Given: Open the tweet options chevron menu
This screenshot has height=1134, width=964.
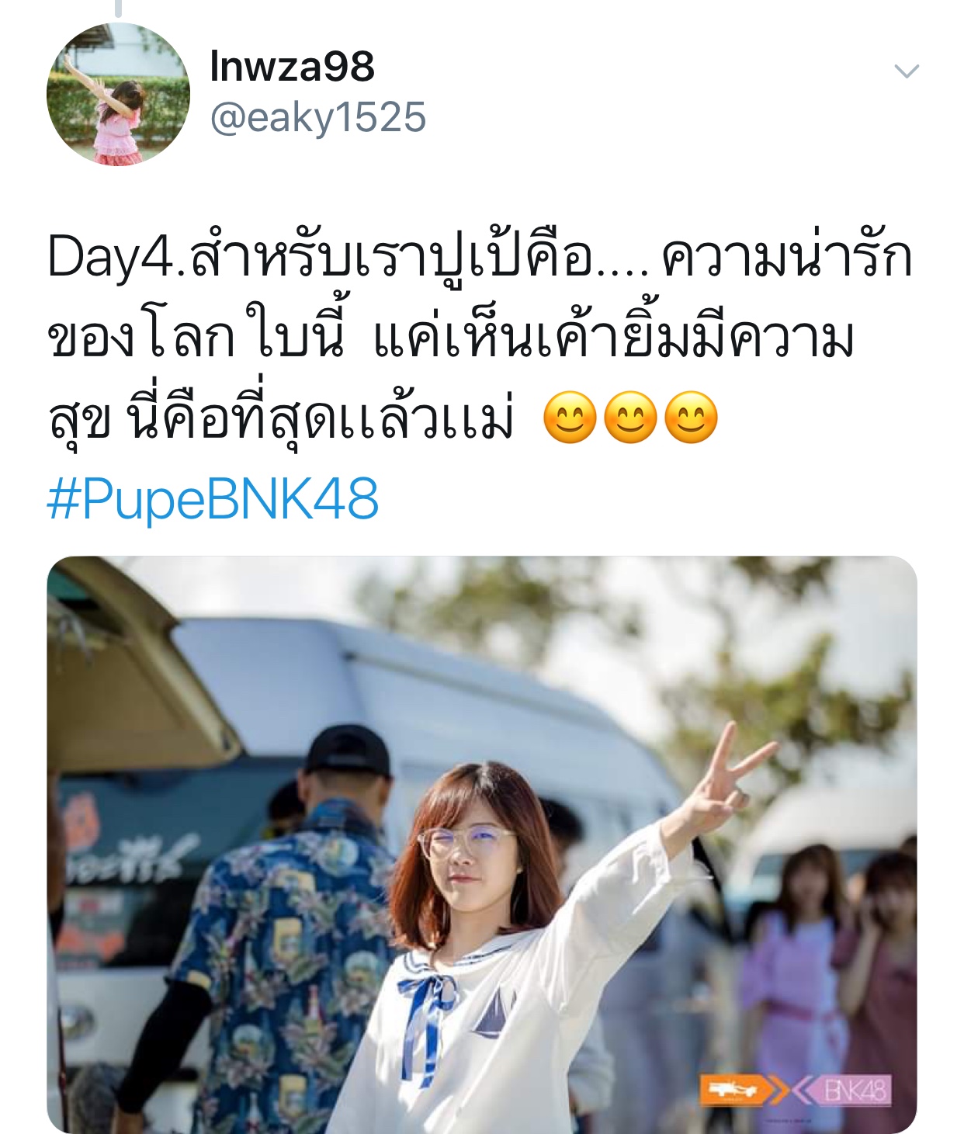Looking at the screenshot, I should click(x=907, y=71).
